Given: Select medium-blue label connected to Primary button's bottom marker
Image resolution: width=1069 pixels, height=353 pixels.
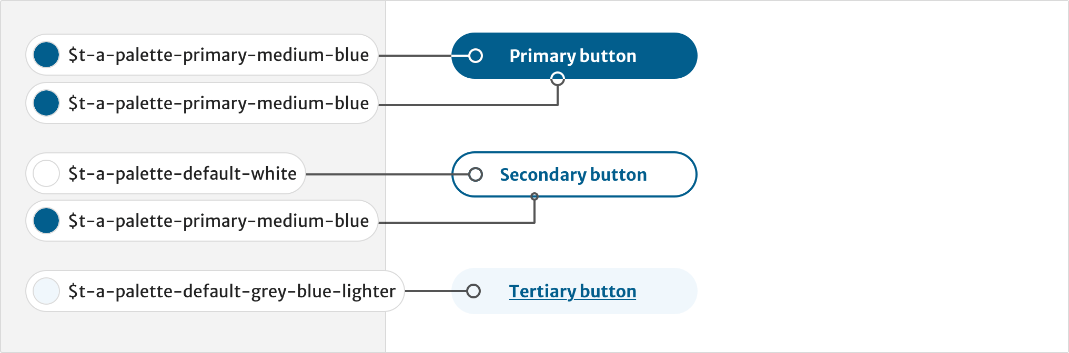Looking at the screenshot, I should (218, 103).
